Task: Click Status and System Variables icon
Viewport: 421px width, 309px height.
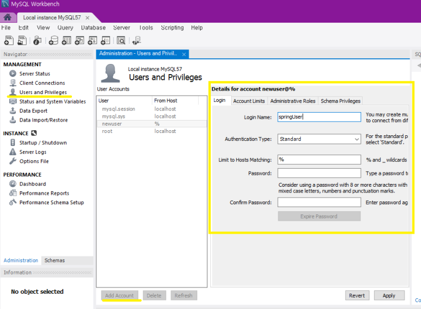Action: pos(12,101)
